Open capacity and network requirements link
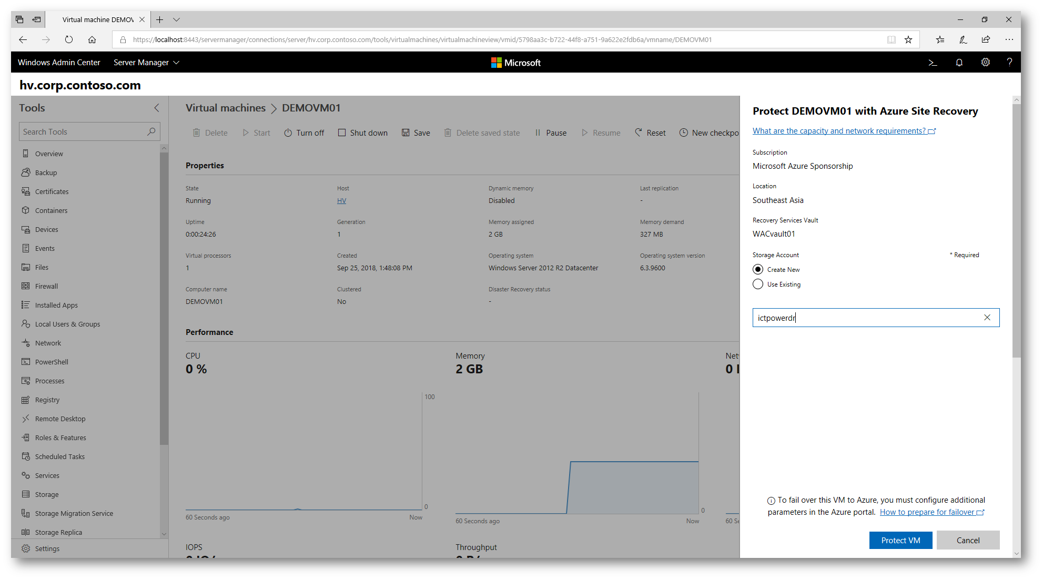 click(x=844, y=131)
